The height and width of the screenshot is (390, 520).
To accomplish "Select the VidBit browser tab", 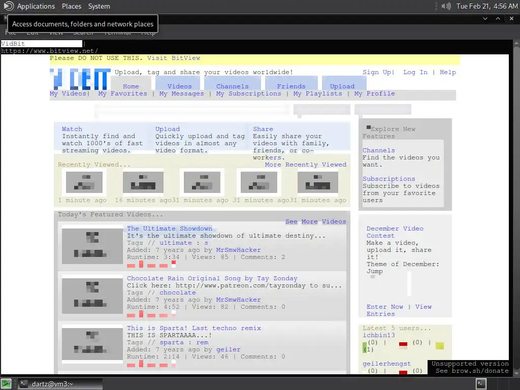I will (42, 44).
